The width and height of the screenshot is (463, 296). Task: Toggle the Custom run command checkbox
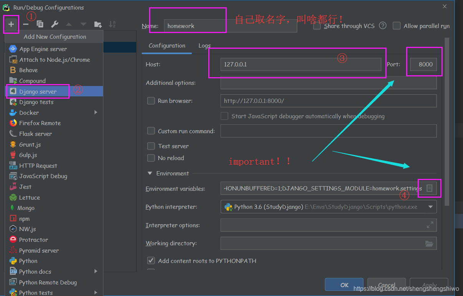pyautogui.click(x=151, y=131)
